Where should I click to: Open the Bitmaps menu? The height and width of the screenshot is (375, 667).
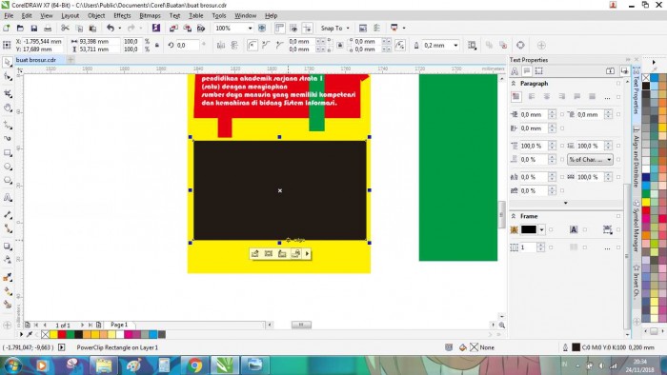(x=150, y=16)
